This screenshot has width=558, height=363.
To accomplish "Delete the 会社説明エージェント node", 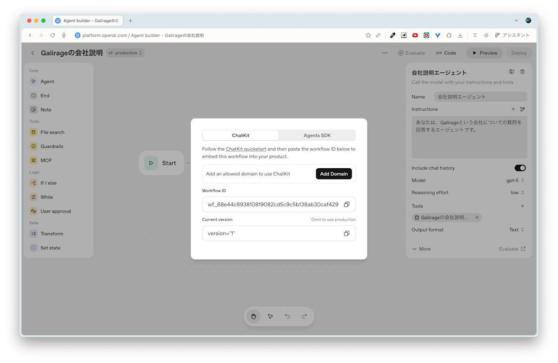I will (x=522, y=72).
